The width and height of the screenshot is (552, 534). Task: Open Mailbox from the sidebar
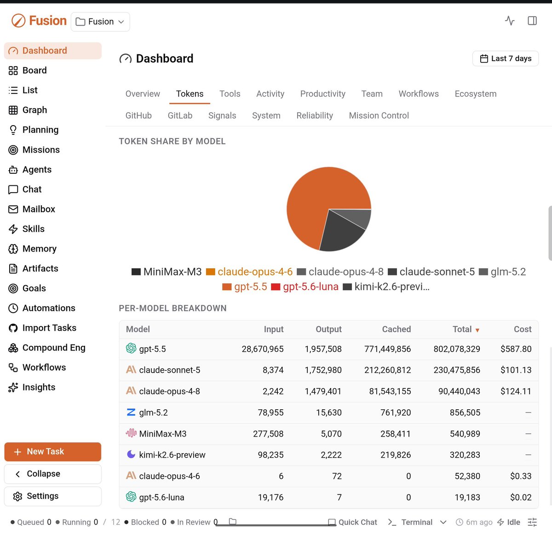point(53,209)
